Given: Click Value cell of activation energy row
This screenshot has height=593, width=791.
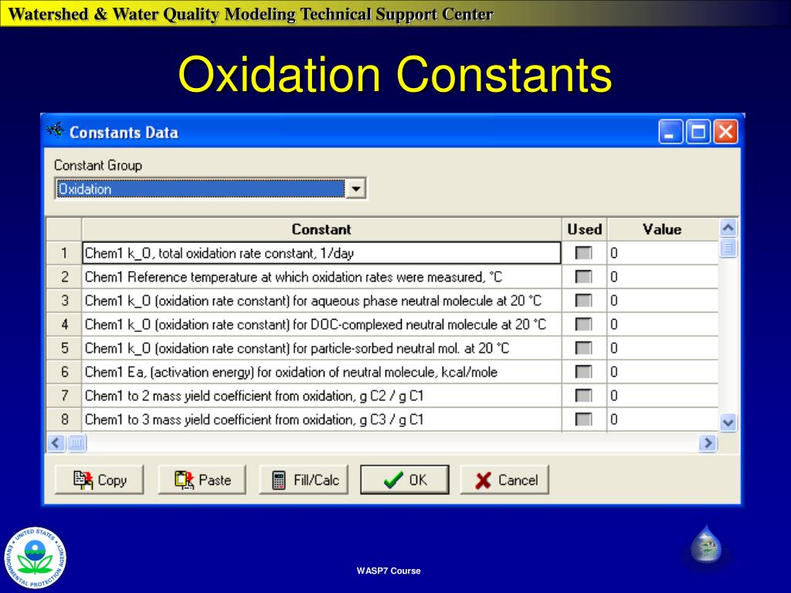Looking at the screenshot, I should tap(662, 371).
